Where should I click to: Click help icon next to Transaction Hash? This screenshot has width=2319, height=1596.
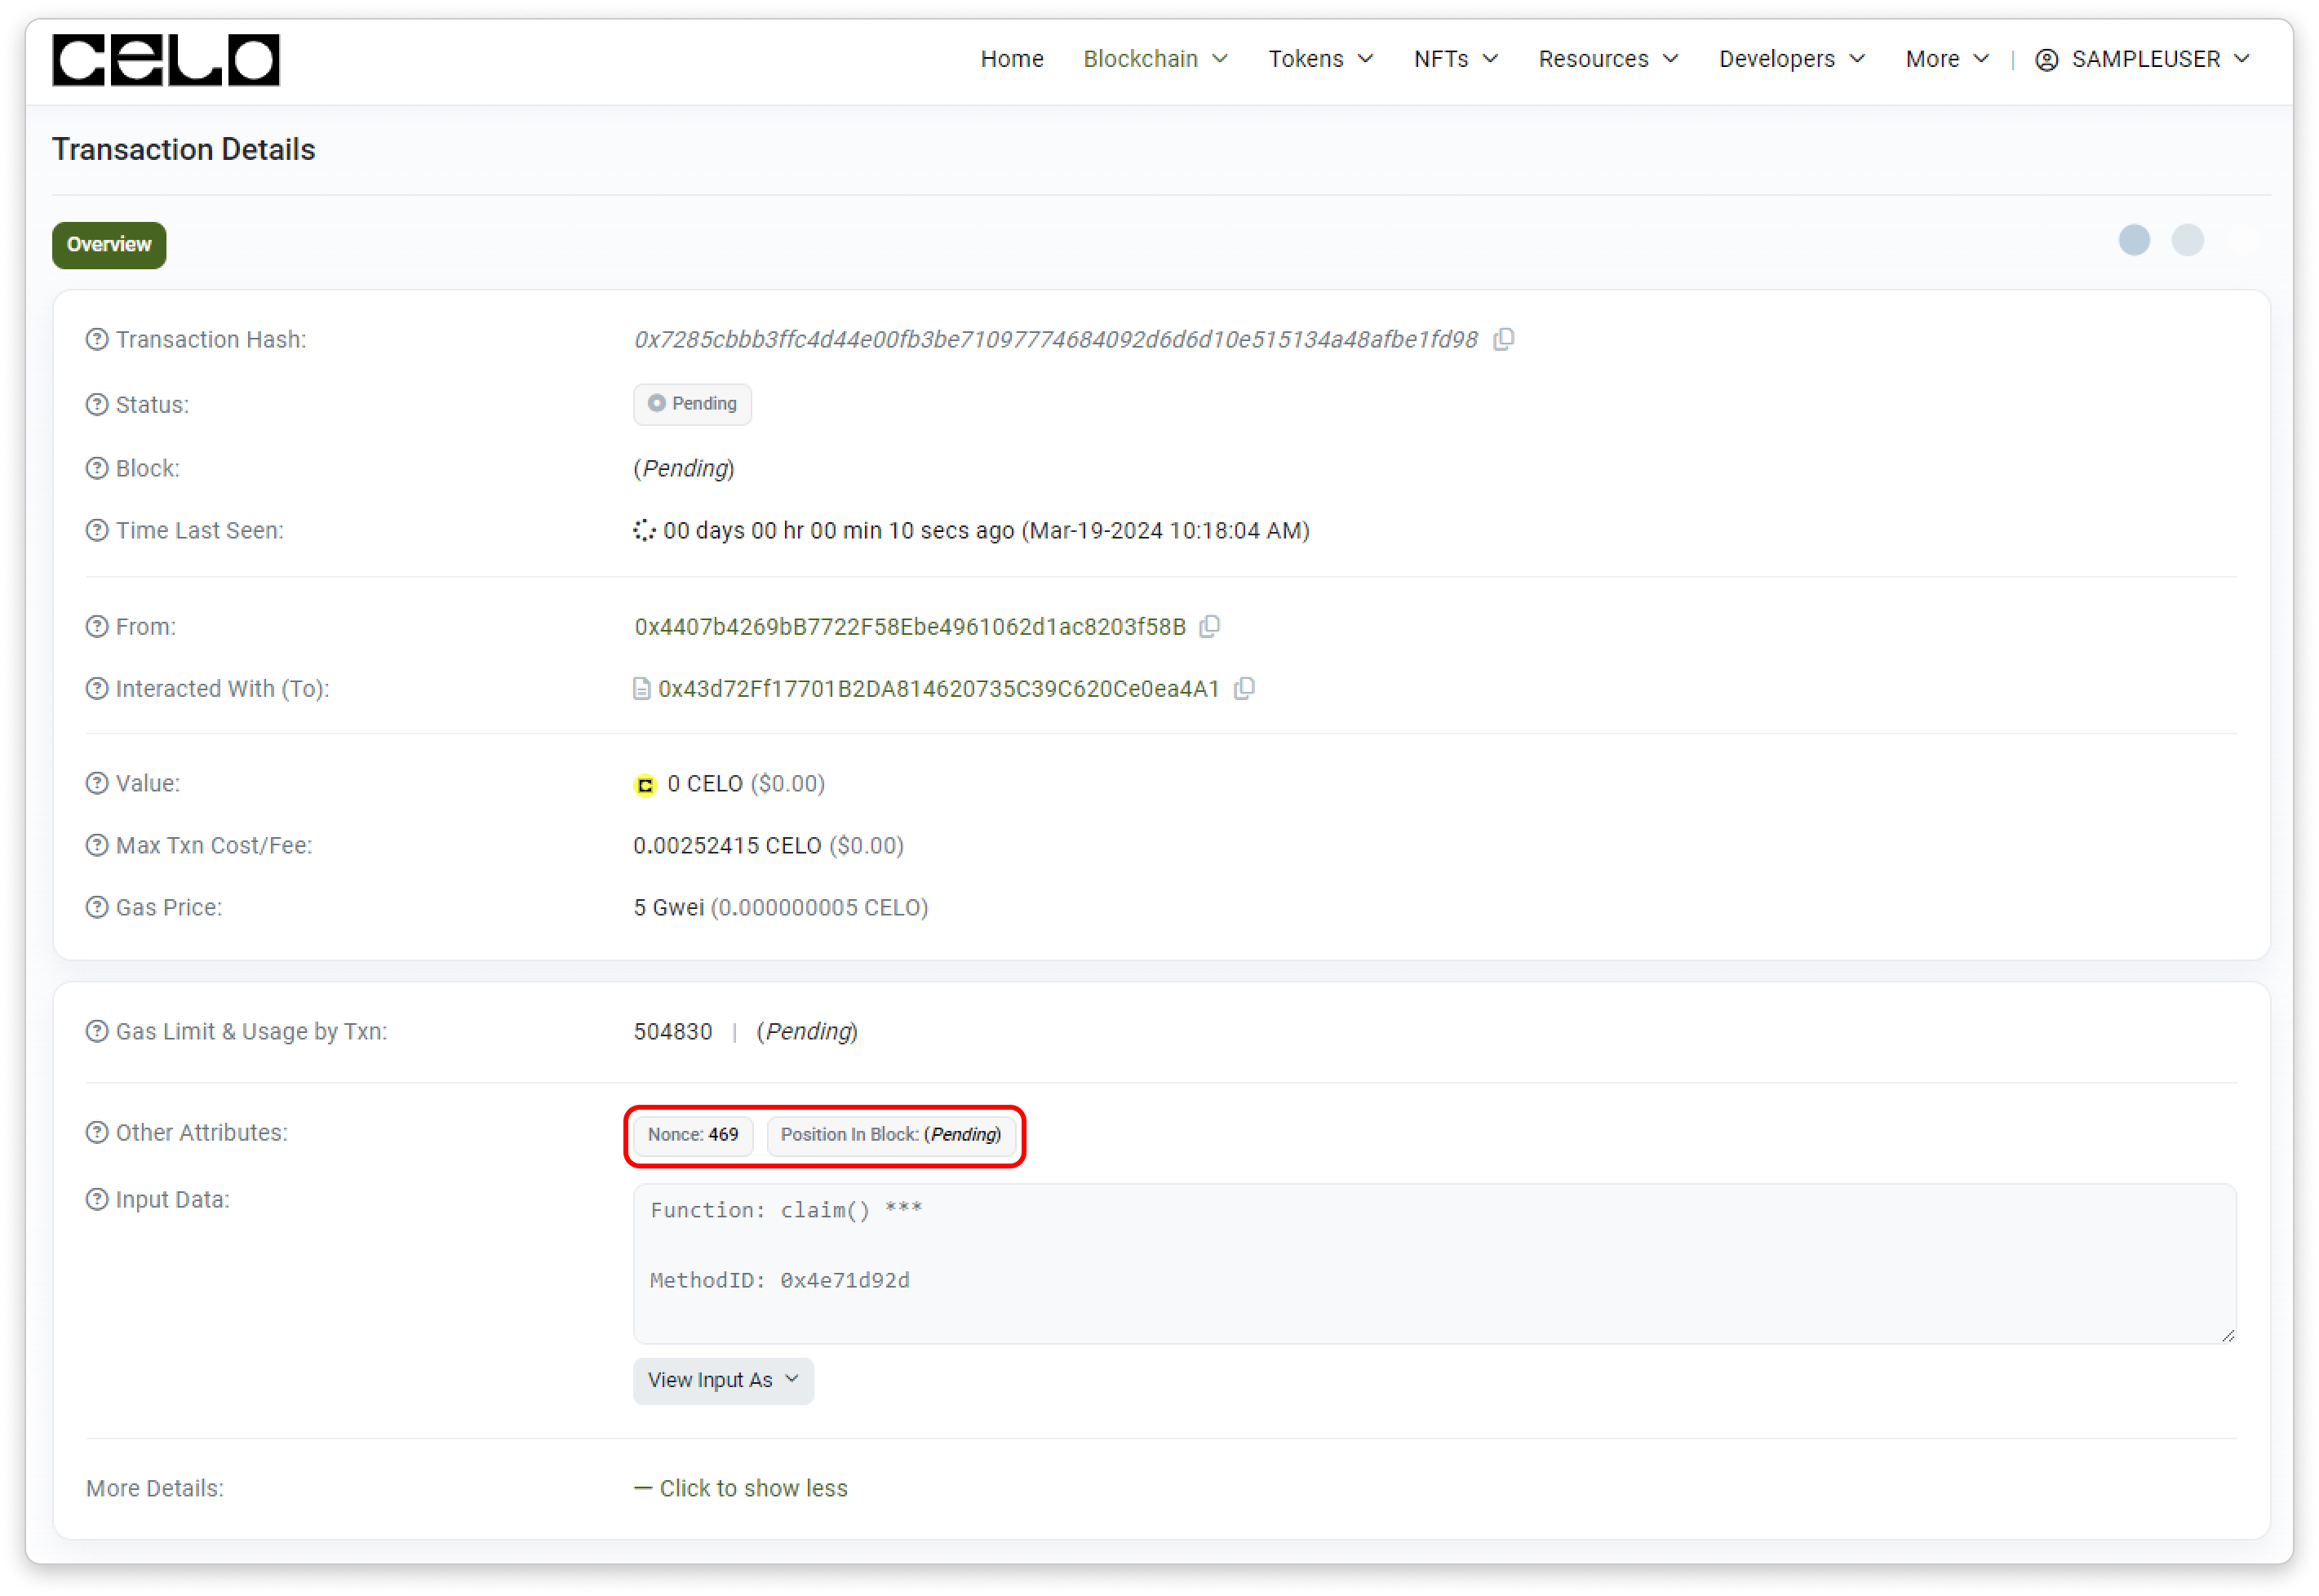[x=97, y=340]
